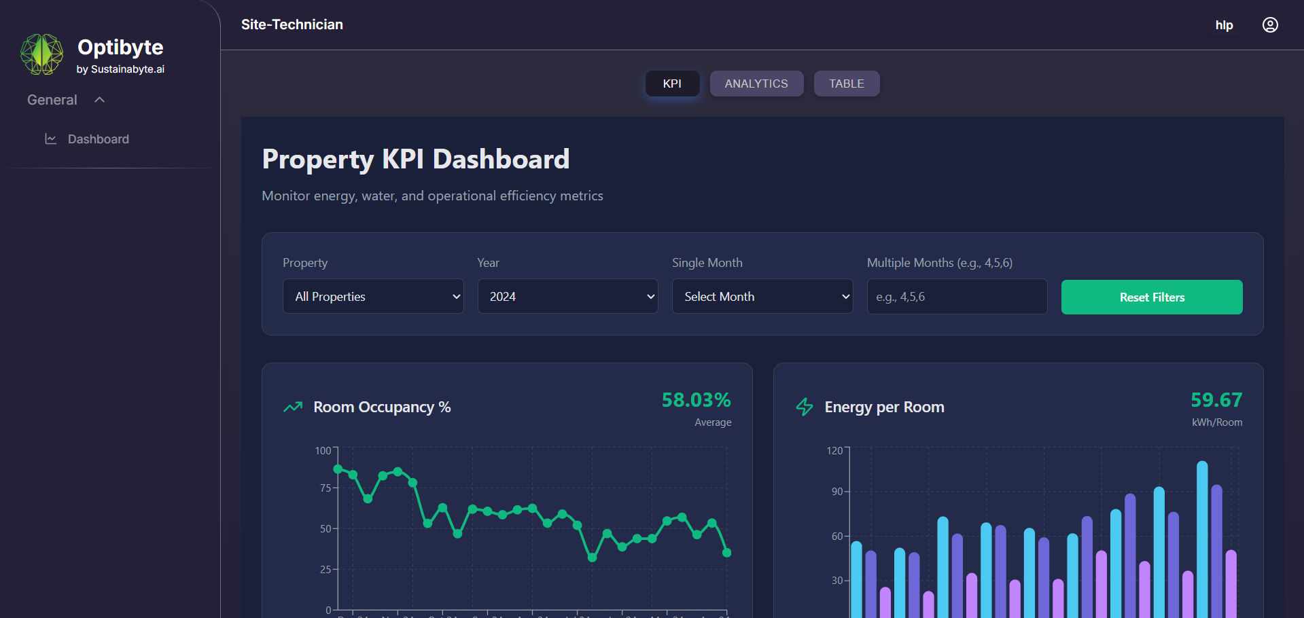Image resolution: width=1304 pixels, height=618 pixels.
Task: Click the Optibyte brand name text
Action: 120,48
